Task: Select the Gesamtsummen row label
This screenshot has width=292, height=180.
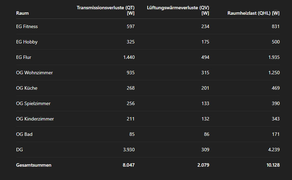Action: click(x=34, y=165)
